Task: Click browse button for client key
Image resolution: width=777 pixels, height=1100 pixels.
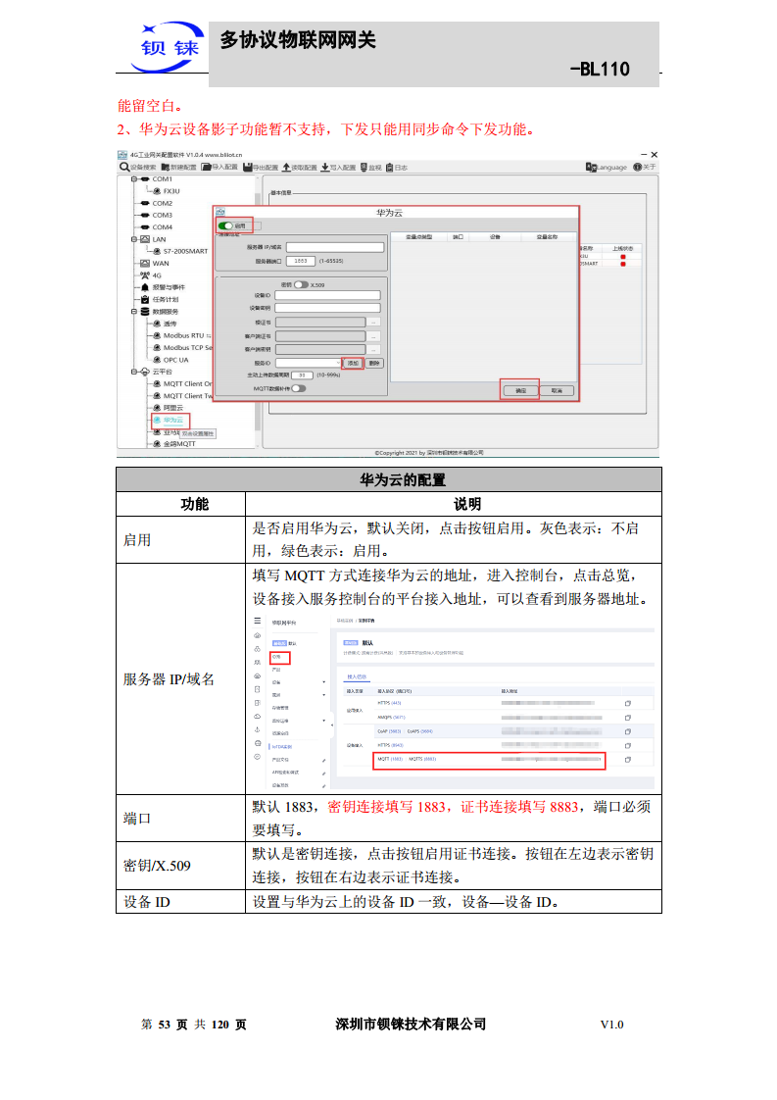Action: pos(373,349)
